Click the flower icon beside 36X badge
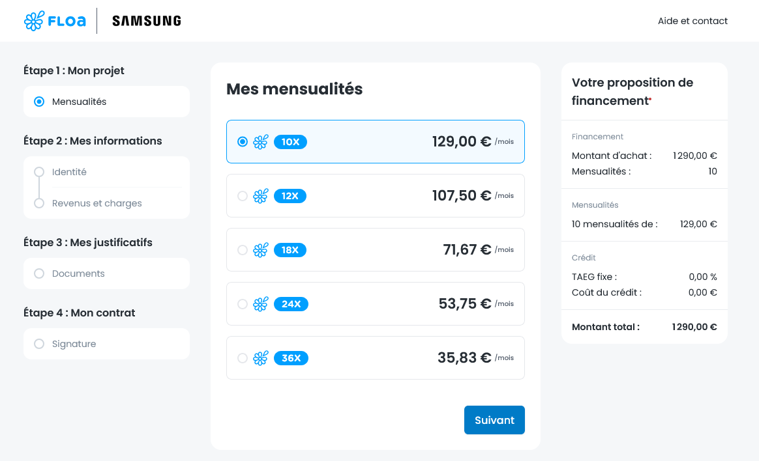Image resolution: width=759 pixels, height=461 pixels. [260, 358]
